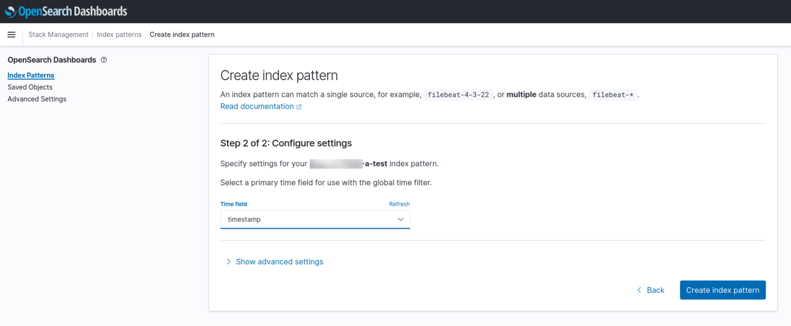Select Index Patterns in the sidebar
This screenshot has height=326, width=791.
[31, 75]
